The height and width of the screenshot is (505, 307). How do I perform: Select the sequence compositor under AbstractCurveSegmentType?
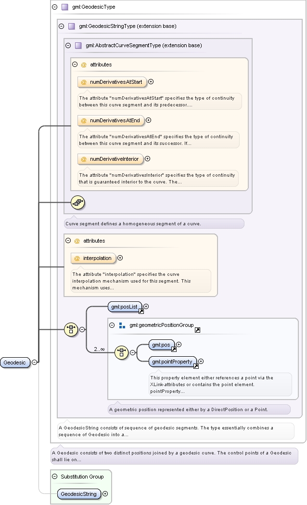pos(77,203)
